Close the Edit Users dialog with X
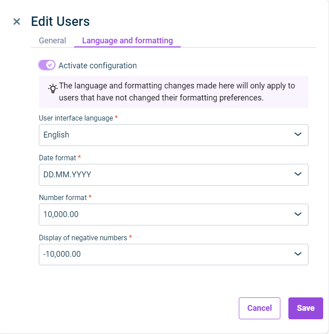Image resolution: width=329 pixels, height=334 pixels. [17, 21]
